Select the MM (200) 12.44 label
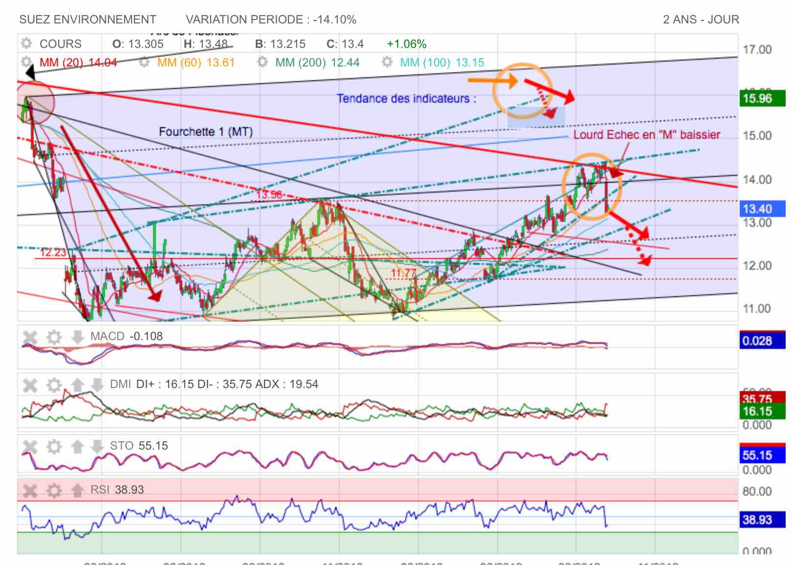The width and height of the screenshot is (792, 565). pyautogui.click(x=317, y=63)
